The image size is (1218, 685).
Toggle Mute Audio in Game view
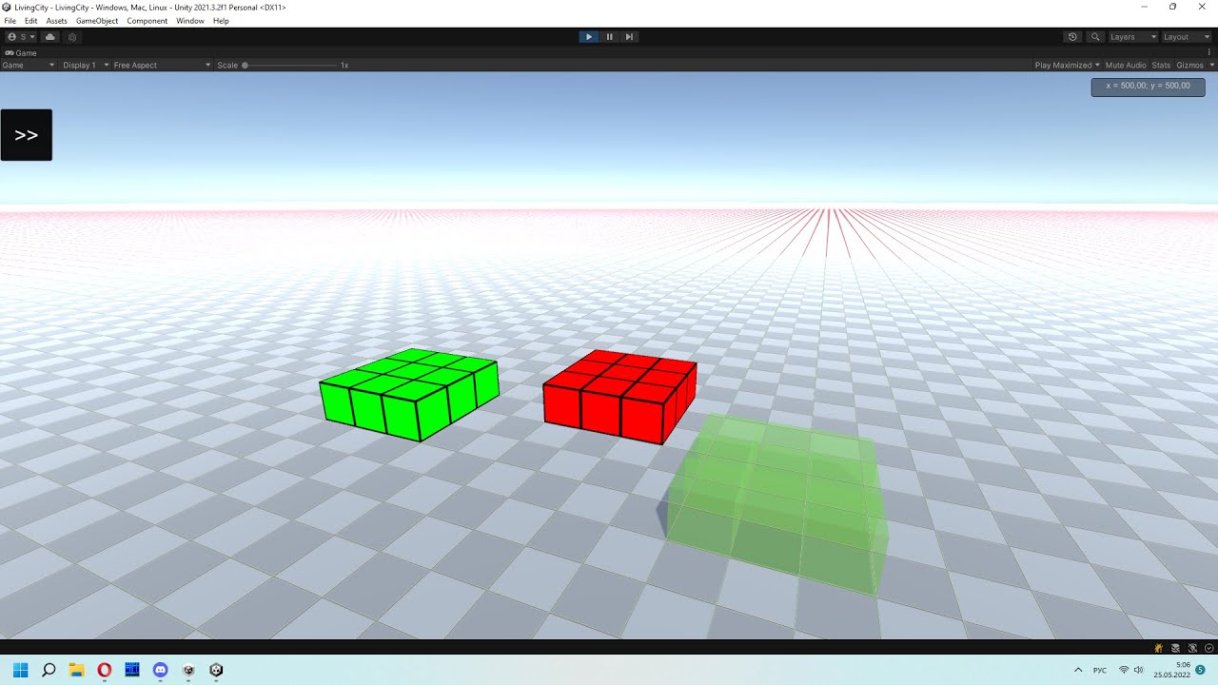tap(1126, 66)
